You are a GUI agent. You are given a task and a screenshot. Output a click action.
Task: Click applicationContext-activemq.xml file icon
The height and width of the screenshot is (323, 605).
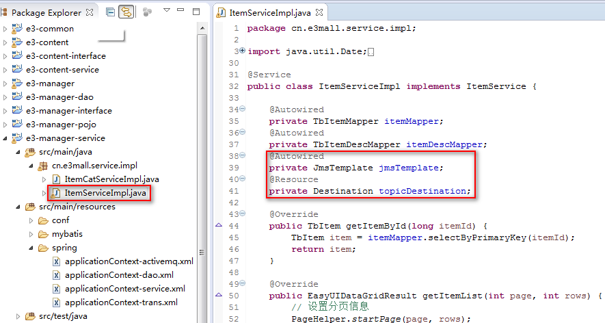(56, 261)
